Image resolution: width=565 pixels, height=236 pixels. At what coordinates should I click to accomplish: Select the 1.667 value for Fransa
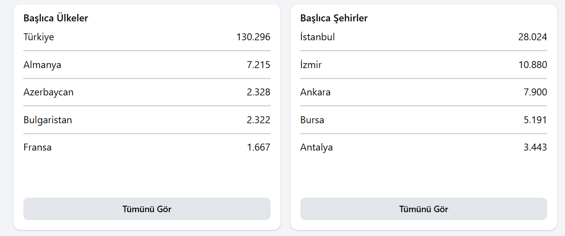pyautogui.click(x=258, y=147)
